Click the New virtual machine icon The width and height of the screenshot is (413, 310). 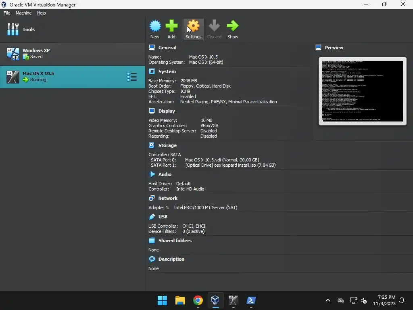155,26
